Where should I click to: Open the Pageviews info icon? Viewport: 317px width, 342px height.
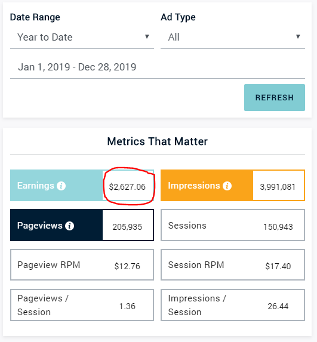point(70,226)
